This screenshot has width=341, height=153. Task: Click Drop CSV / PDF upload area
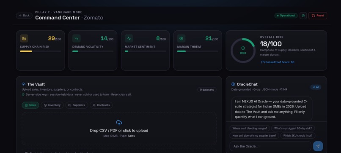119,129
